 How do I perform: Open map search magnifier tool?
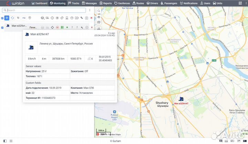click(x=99, y=11)
